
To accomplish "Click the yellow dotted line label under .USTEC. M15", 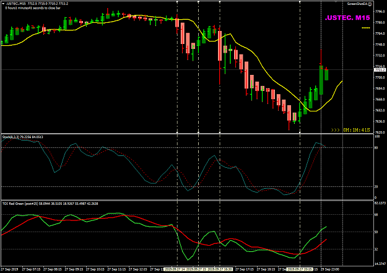I will pos(366,28).
